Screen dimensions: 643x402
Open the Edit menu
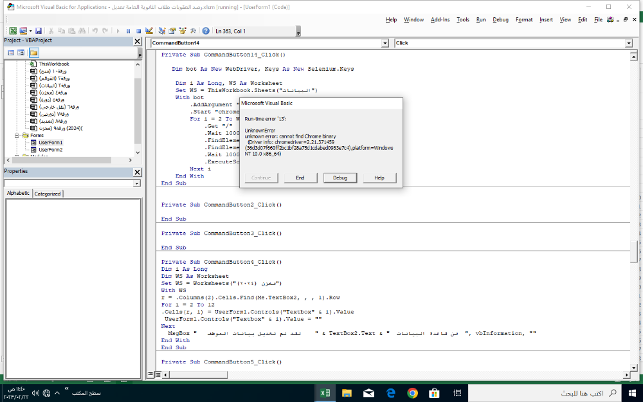[583, 19]
